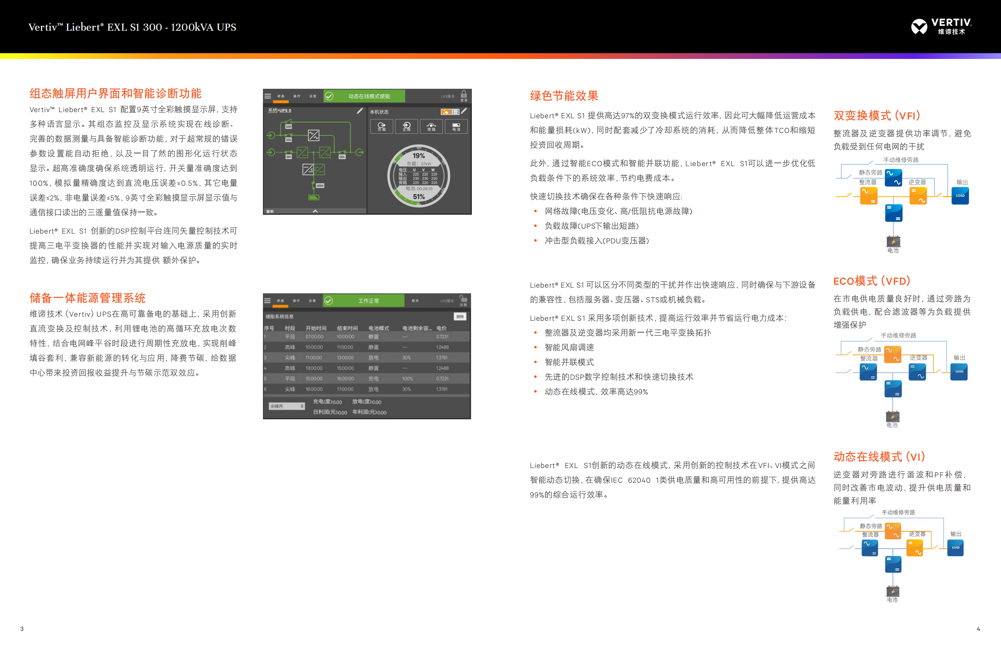Screen dimensions: 1001x648
Task: Open 服务 tab in the 工作正常 screen
Action: [x=415, y=300]
